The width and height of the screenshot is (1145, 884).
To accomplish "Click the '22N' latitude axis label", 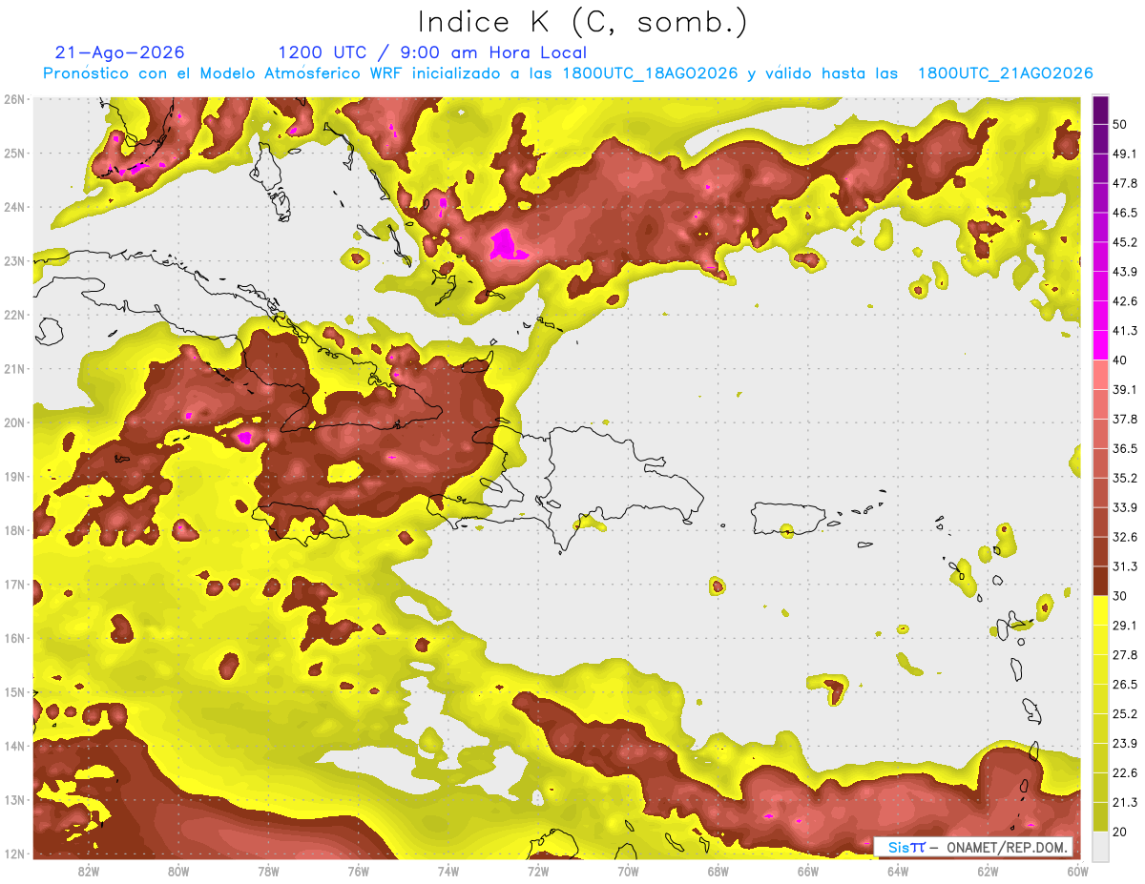I will (14, 315).
